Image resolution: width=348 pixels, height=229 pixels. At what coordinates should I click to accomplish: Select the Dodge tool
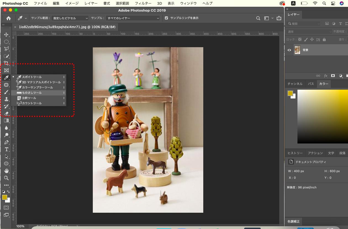pos(6,135)
